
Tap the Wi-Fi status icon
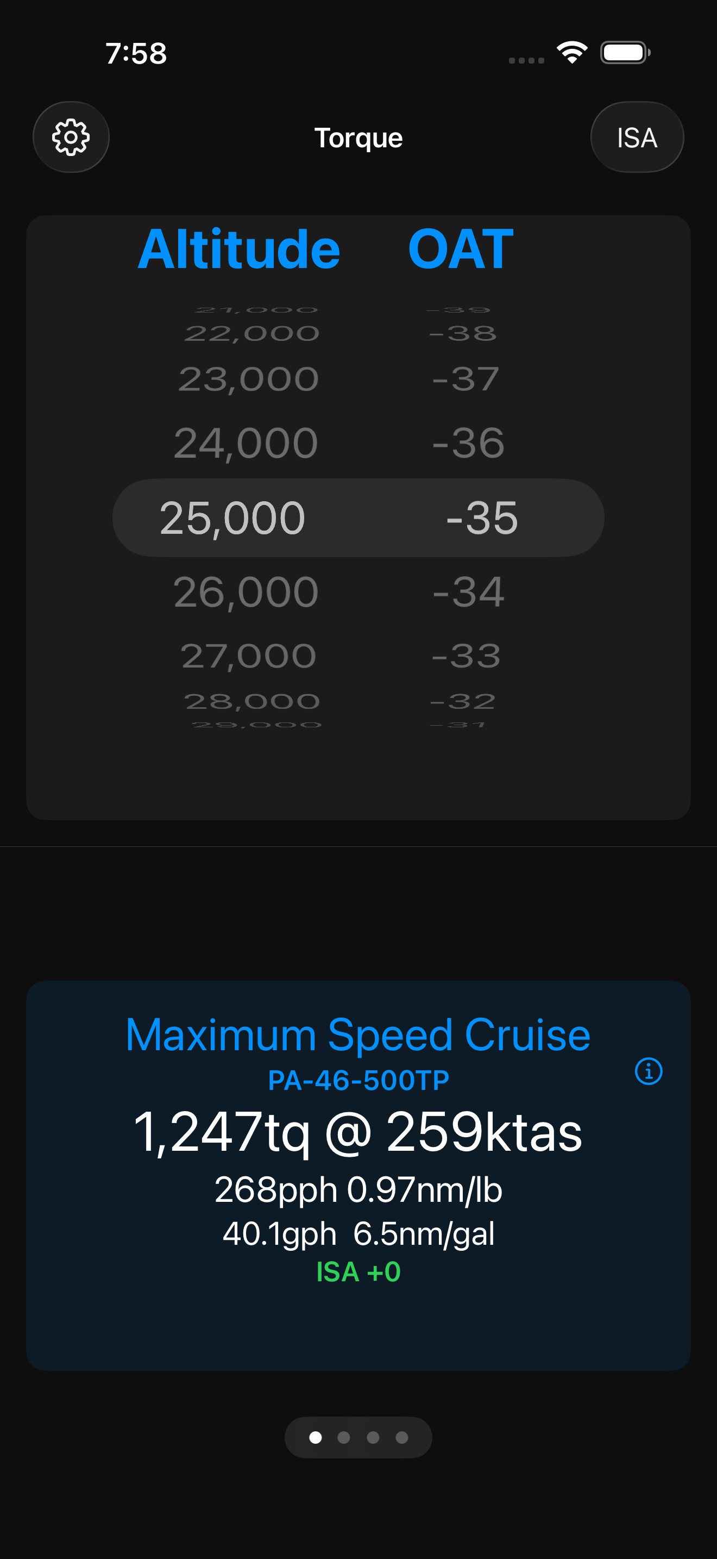click(571, 52)
